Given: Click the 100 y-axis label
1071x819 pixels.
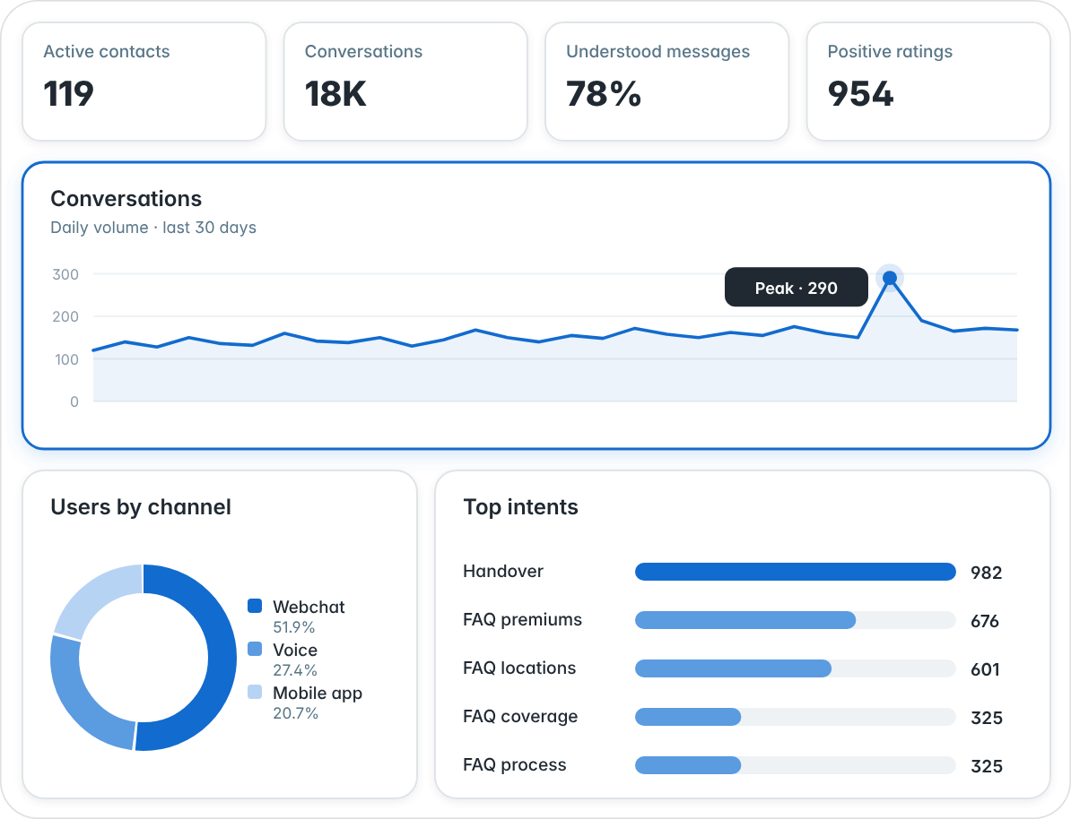Looking at the screenshot, I should click(67, 359).
